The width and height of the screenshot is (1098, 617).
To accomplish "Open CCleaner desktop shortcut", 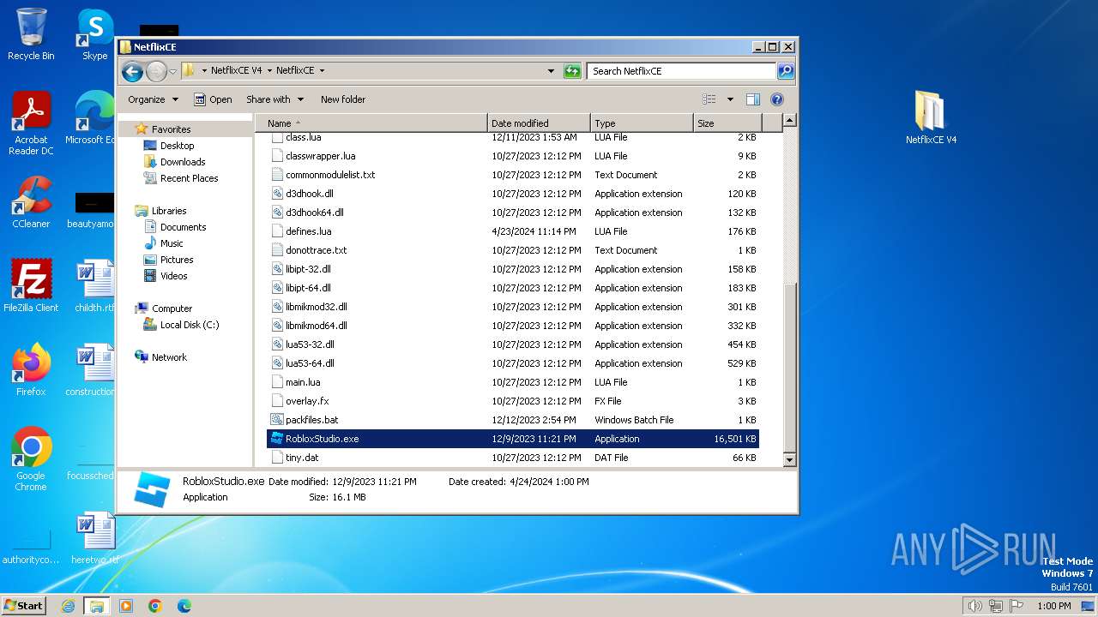I will [31, 202].
